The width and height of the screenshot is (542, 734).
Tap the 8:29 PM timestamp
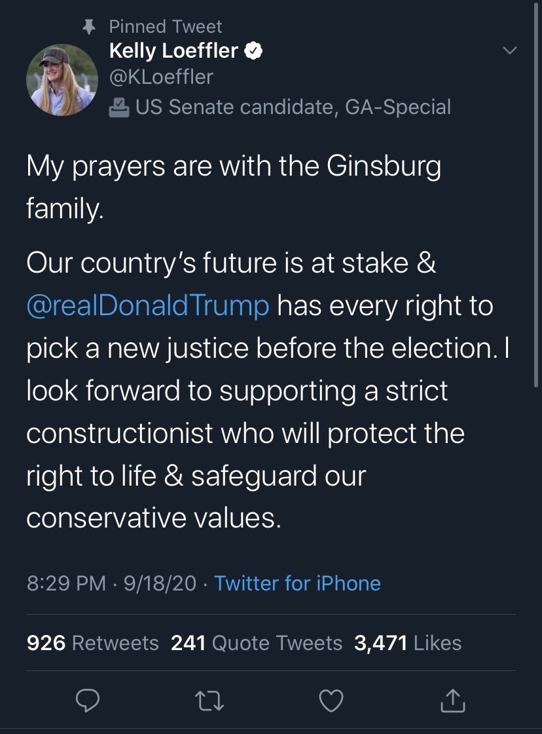click(66, 583)
